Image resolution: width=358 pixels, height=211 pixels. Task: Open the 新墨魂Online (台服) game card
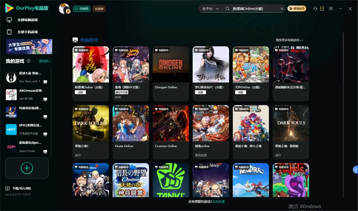coord(91,74)
